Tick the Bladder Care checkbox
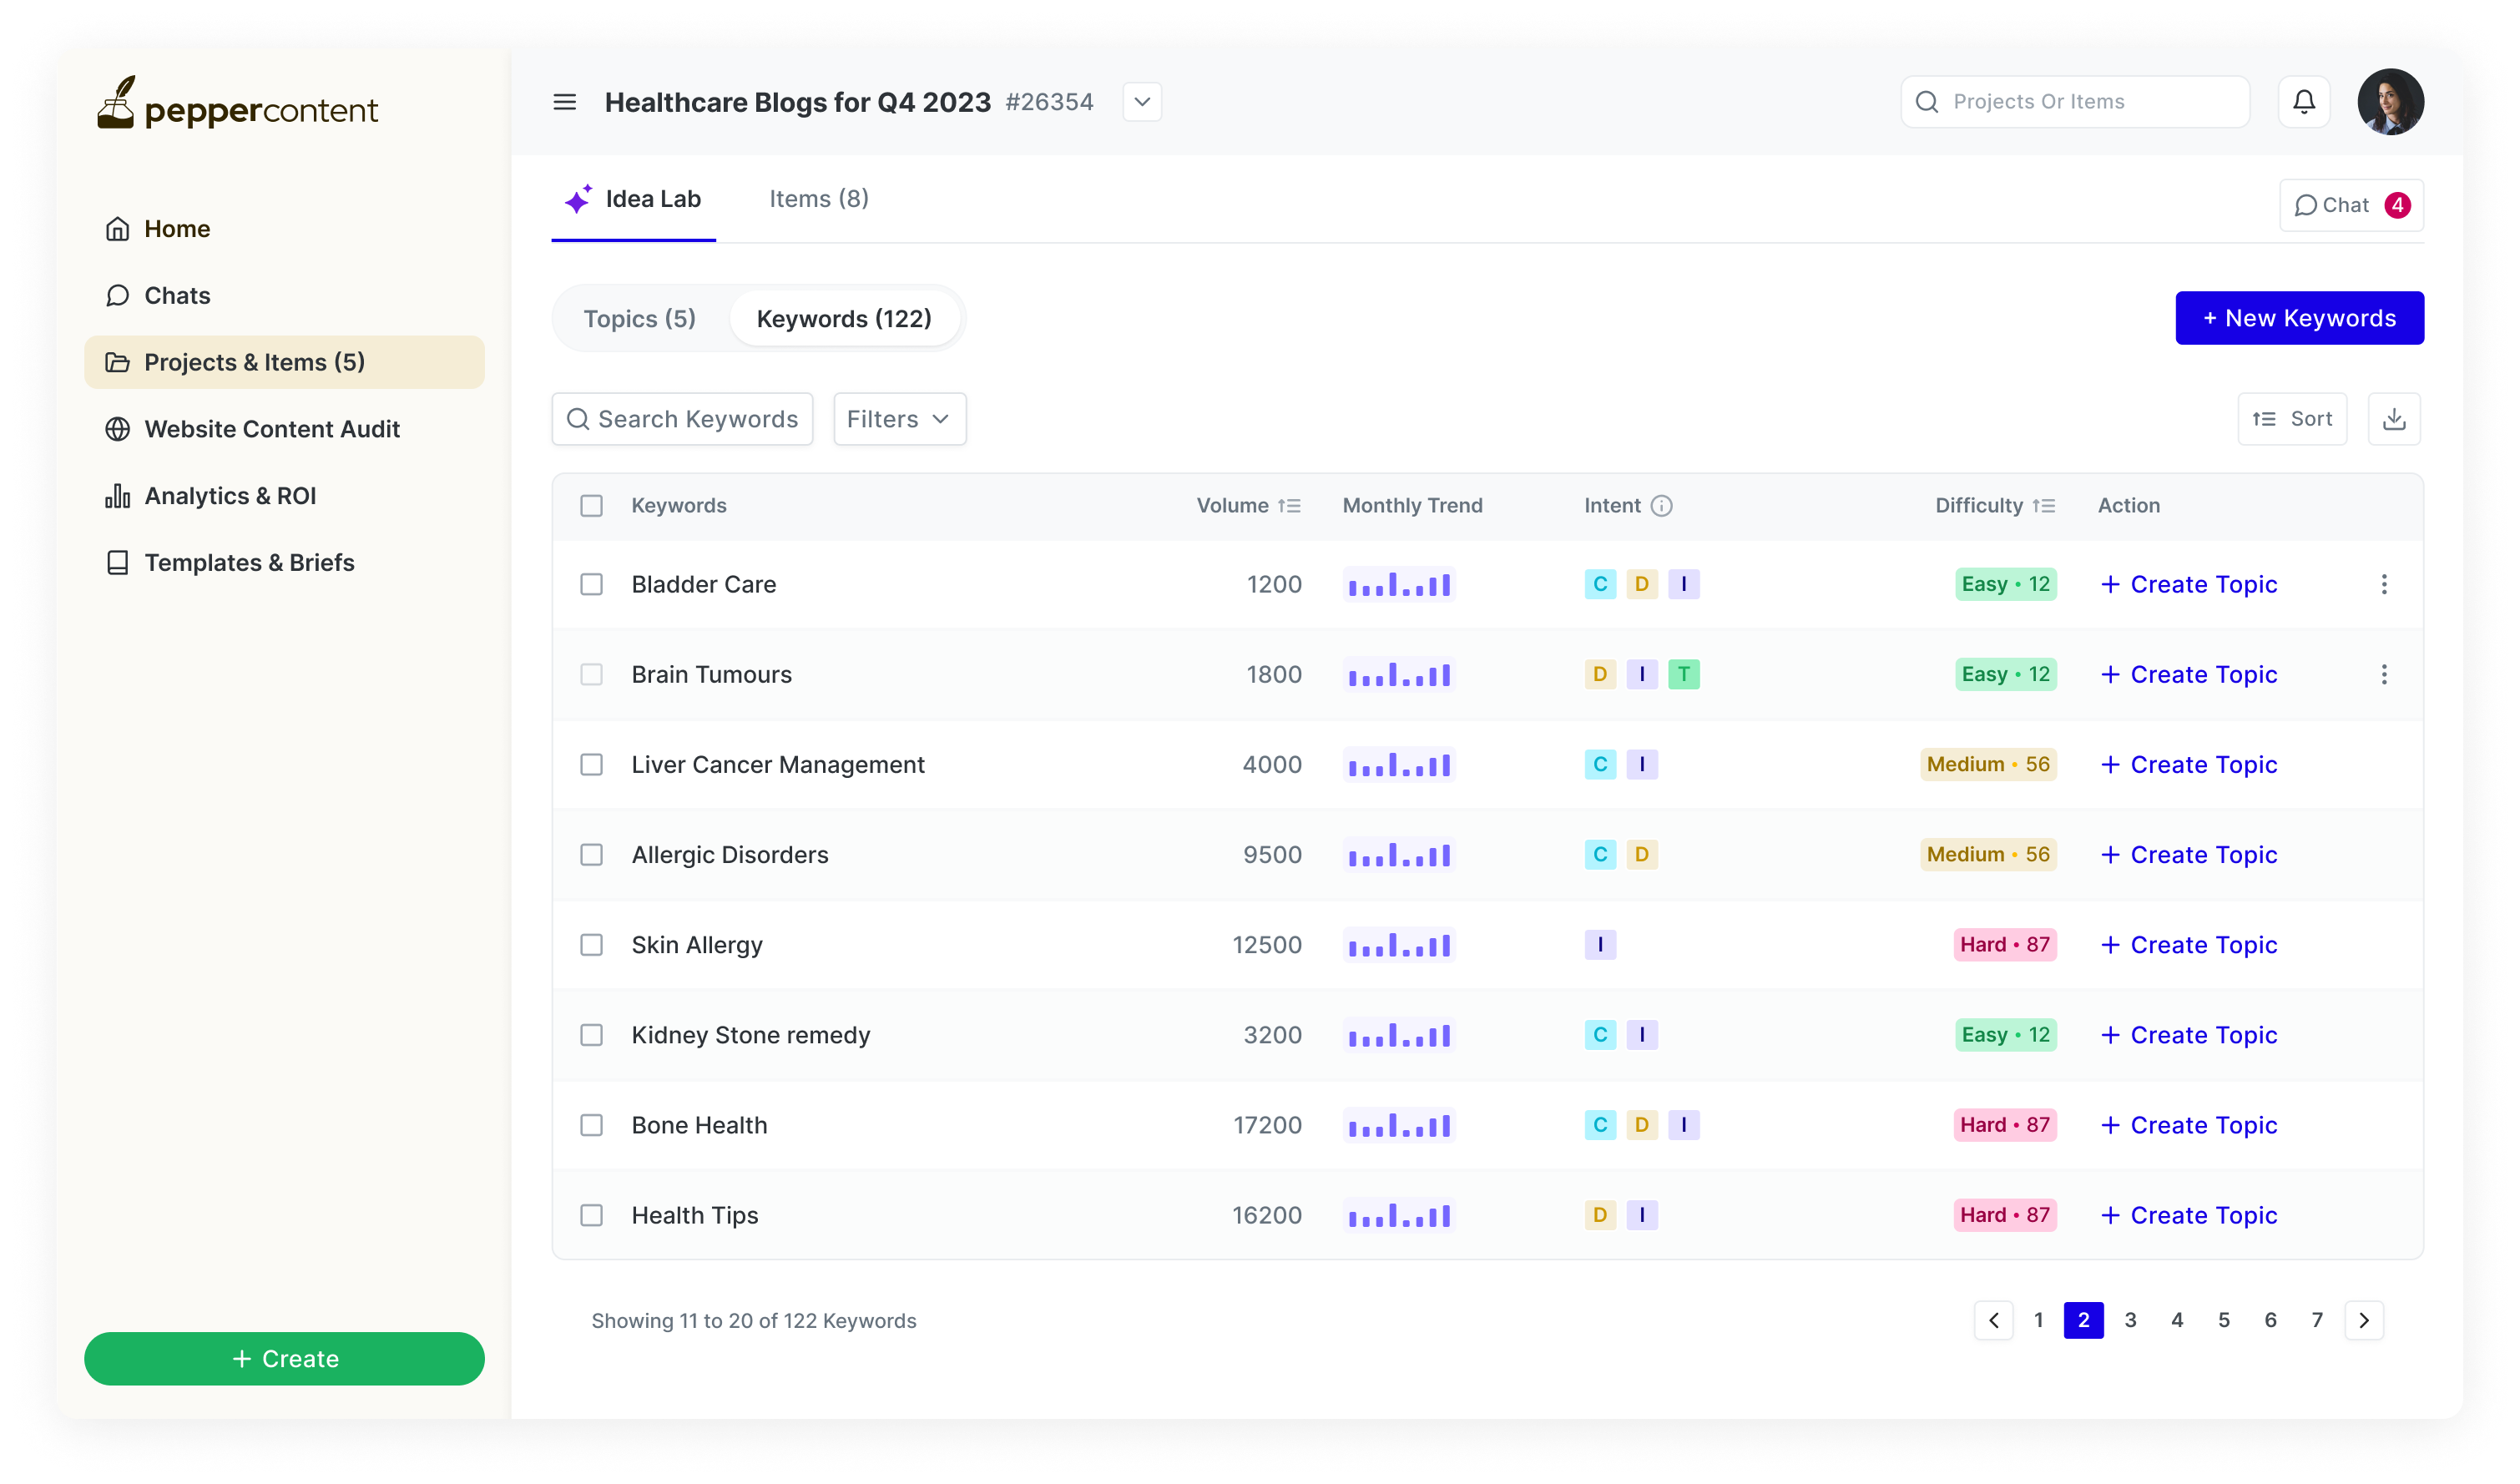 click(x=592, y=584)
